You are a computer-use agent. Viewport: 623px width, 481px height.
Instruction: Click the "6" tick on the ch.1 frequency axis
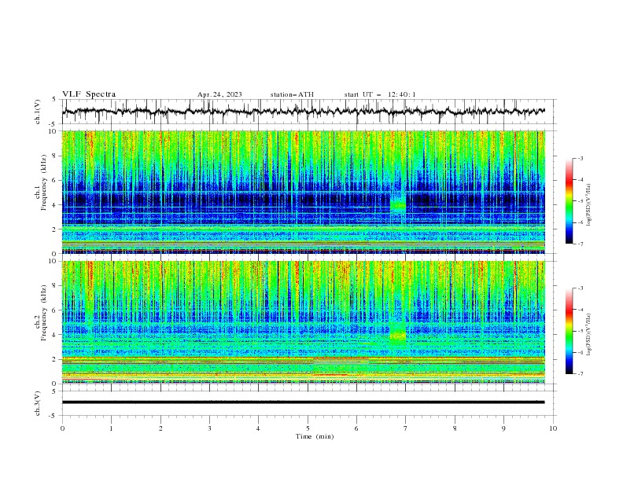point(55,180)
